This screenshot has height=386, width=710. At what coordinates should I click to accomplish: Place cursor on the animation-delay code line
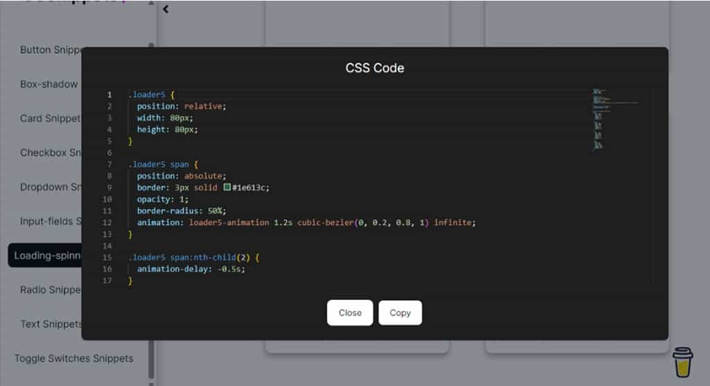click(191, 269)
